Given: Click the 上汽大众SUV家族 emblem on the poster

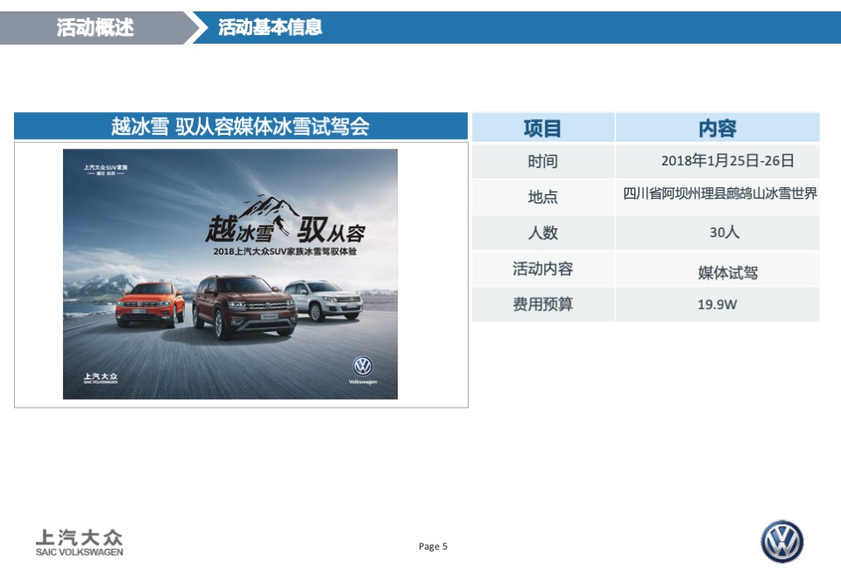Looking at the screenshot, I should click(x=106, y=168).
